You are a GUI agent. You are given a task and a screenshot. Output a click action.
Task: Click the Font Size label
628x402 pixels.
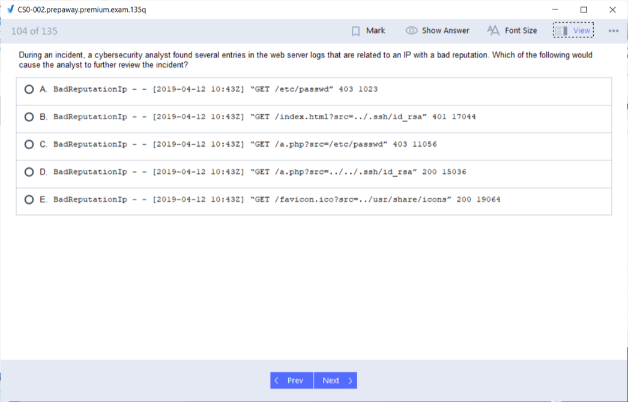(521, 31)
